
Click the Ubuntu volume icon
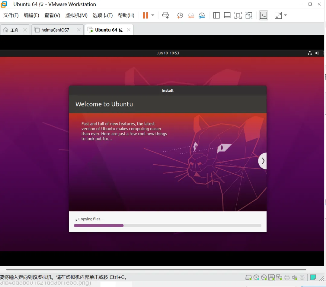(317, 53)
